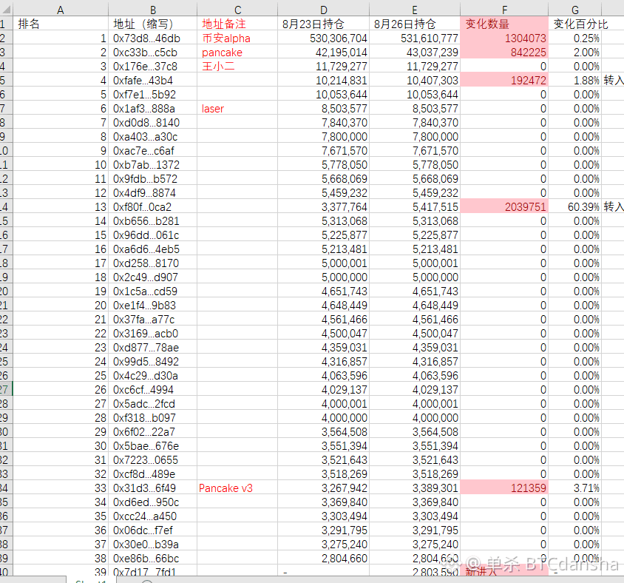Viewport: 624px width, 583px height.
Task: Select address cell 0x1af3...888a
Action: [x=153, y=108]
